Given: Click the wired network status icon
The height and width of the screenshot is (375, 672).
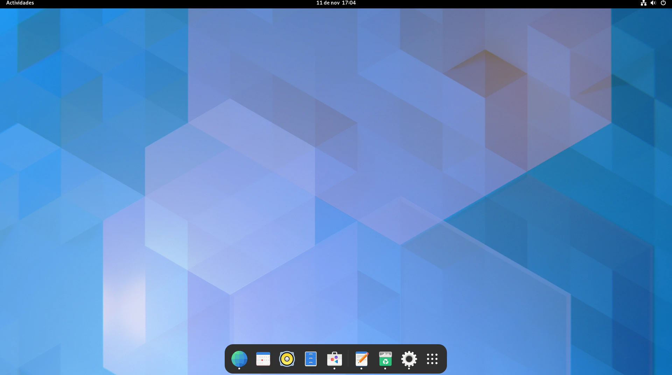Looking at the screenshot, I should pos(643,3).
